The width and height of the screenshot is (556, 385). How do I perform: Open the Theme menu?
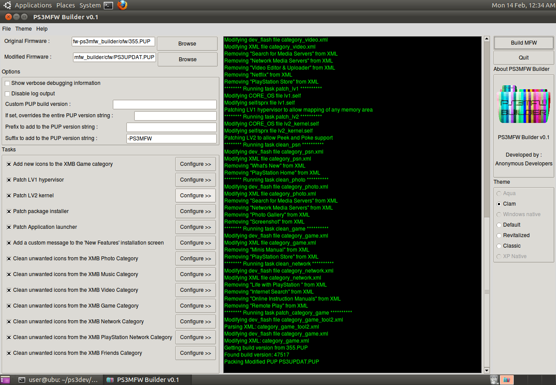point(23,29)
